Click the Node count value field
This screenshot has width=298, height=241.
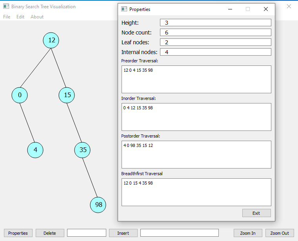tap(216, 33)
